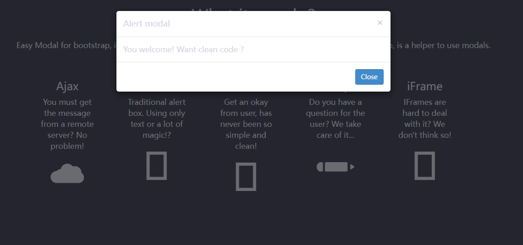The height and width of the screenshot is (245, 523).
Task: Click the 'You welcome! Want clean code ?' message
Action: 183,49
